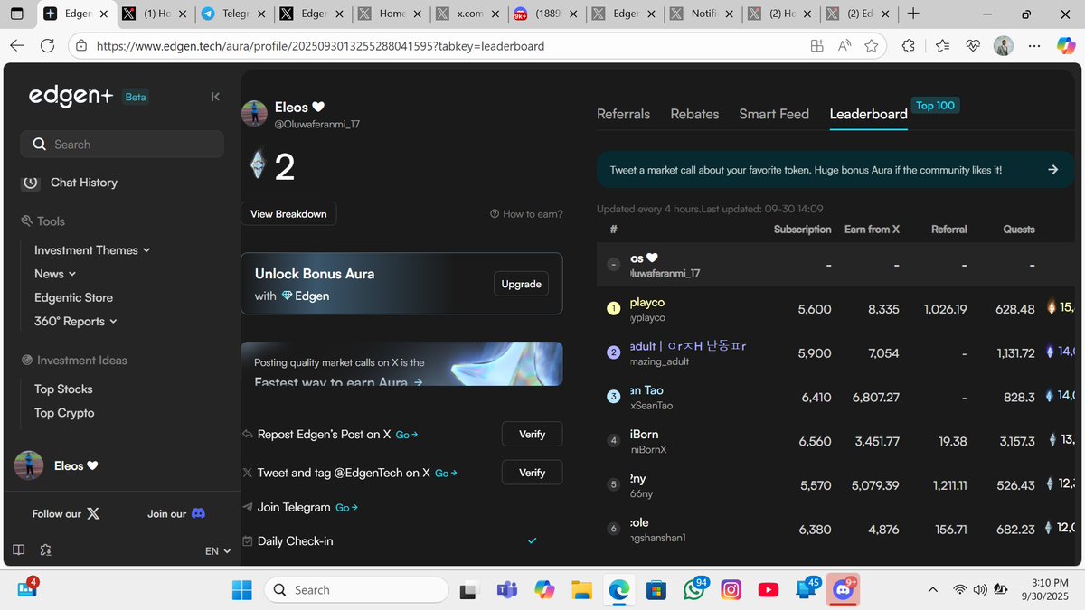Screen dimensions: 1085x610
Task: Click the puzzle extension icon at bottom left
Action: point(45,549)
